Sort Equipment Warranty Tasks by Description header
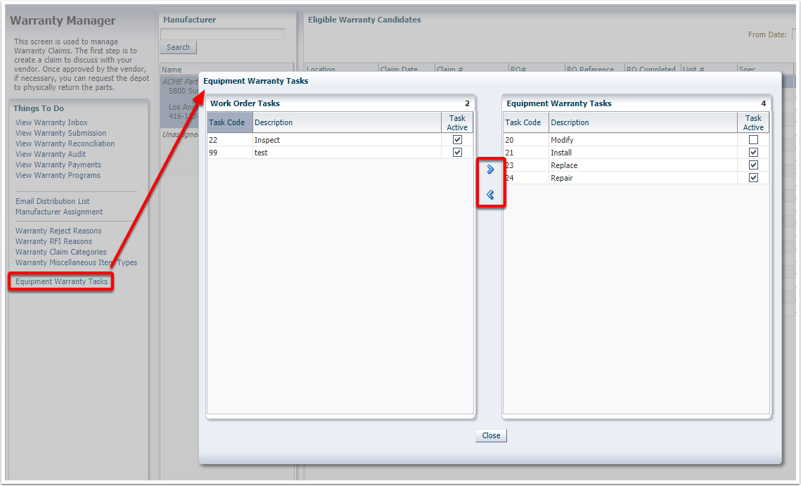 point(643,122)
